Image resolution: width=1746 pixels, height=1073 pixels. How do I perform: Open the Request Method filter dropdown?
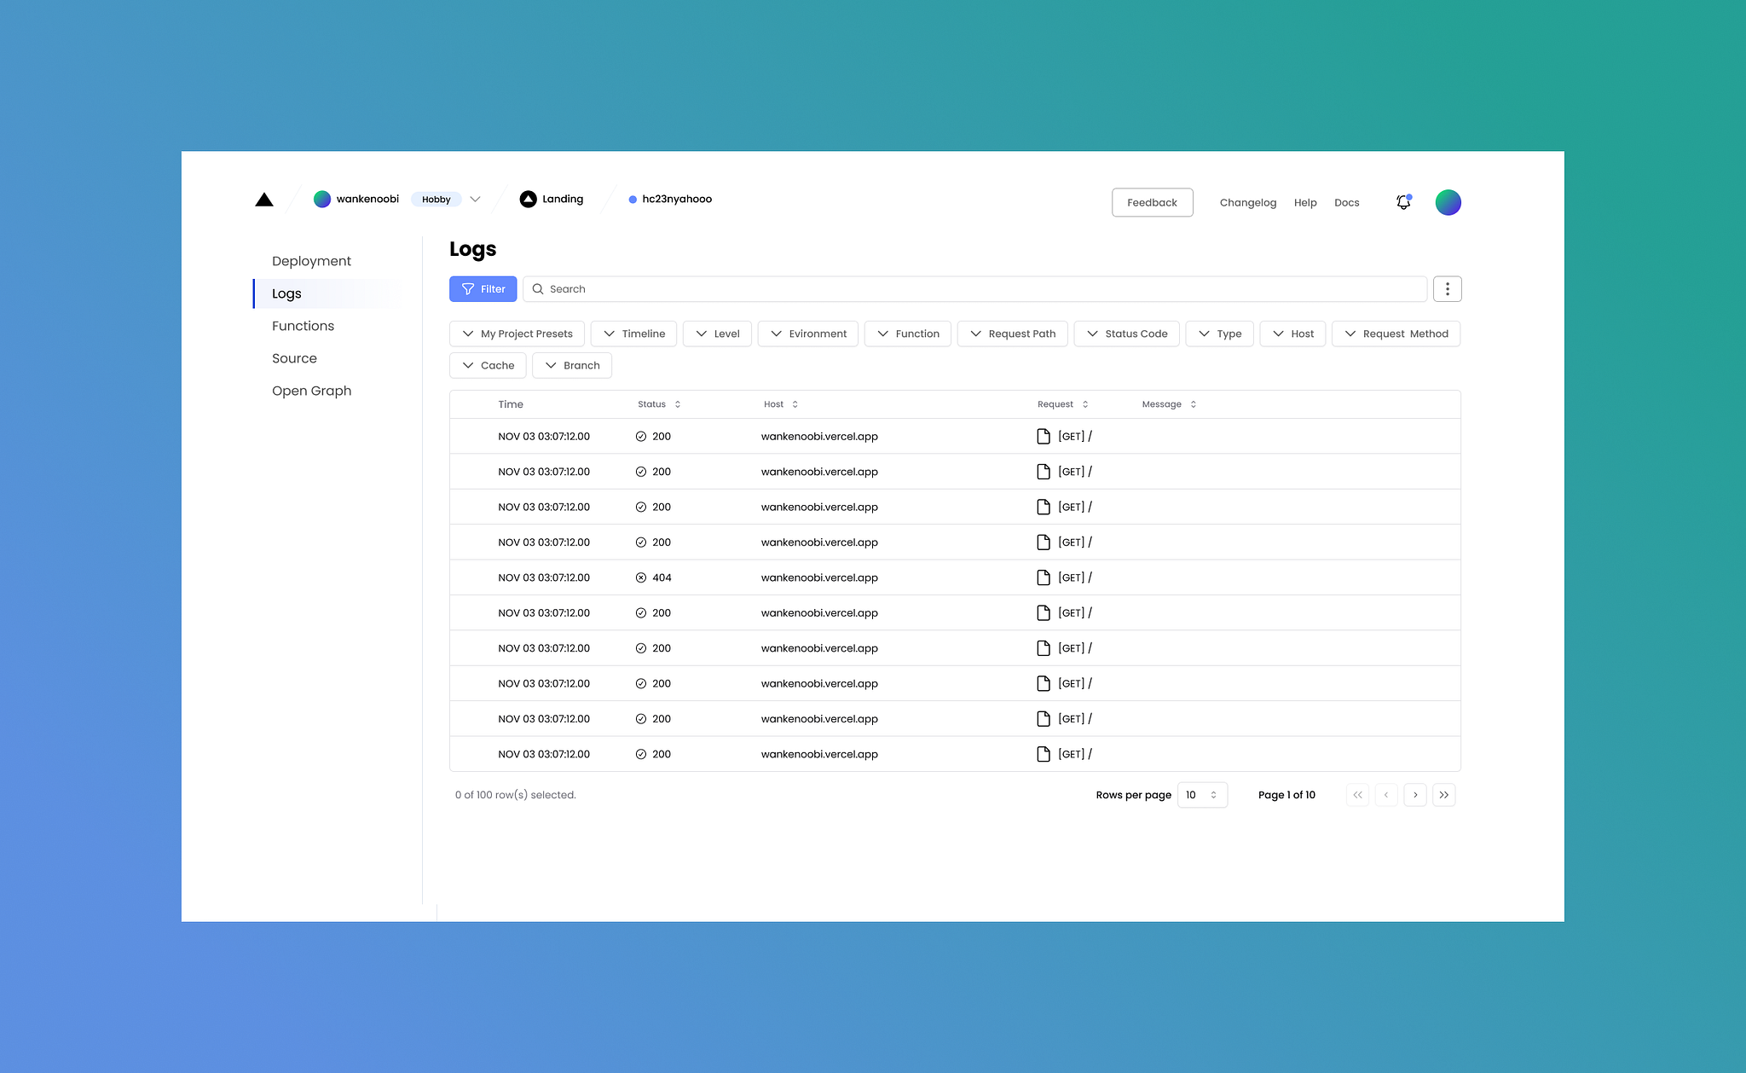1396,333
